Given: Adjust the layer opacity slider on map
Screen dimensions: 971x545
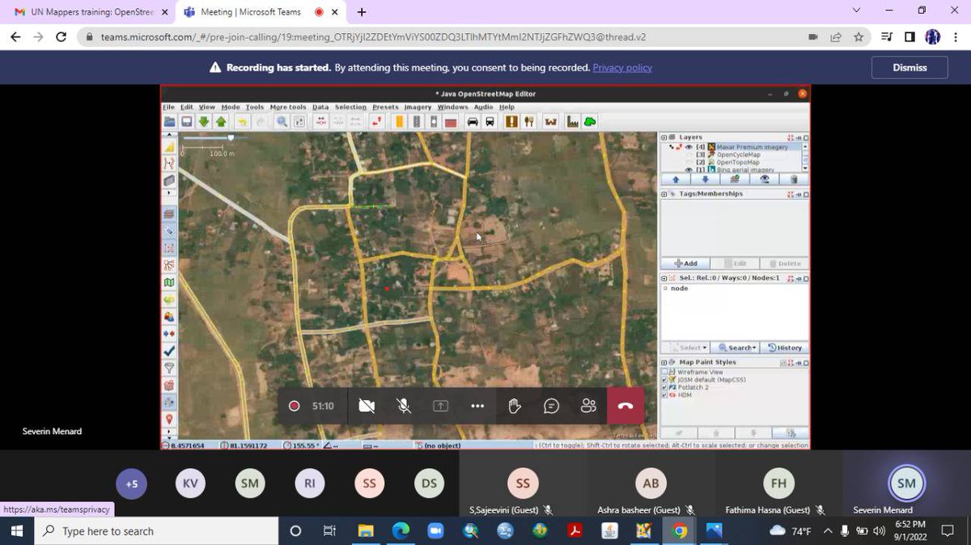Looking at the screenshot, I should [x=231, y=137].
